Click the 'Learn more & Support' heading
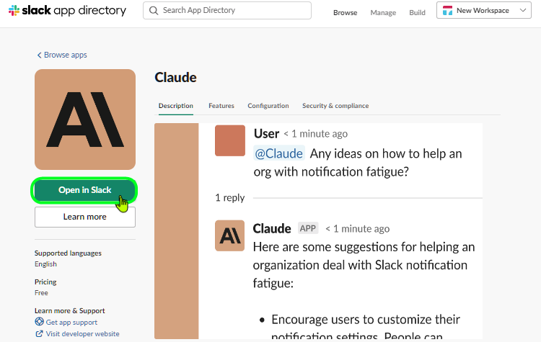This screenshot has height=342, width=541. (x=70, y=310)
